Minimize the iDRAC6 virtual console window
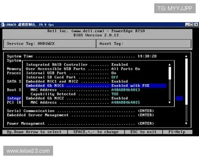 (x=187, y=24)
